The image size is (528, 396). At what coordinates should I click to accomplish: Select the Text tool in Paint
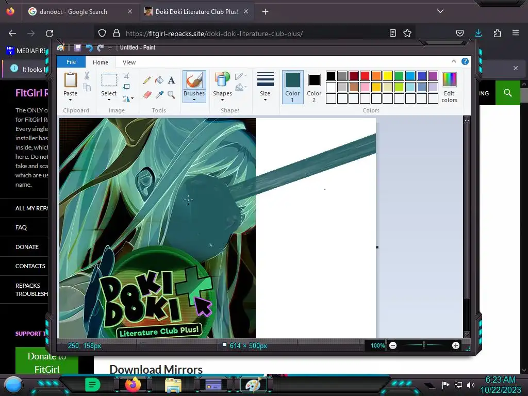point(171,80)
